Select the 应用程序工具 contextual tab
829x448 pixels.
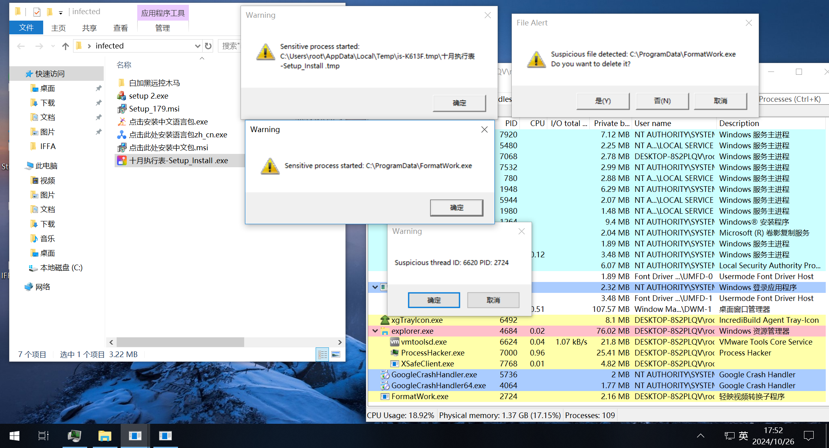coord(163,13)
